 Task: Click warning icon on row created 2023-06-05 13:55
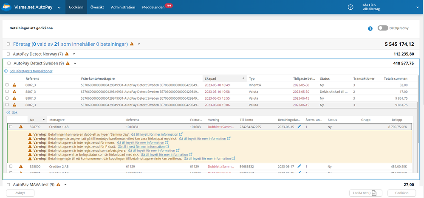[14, 98]
